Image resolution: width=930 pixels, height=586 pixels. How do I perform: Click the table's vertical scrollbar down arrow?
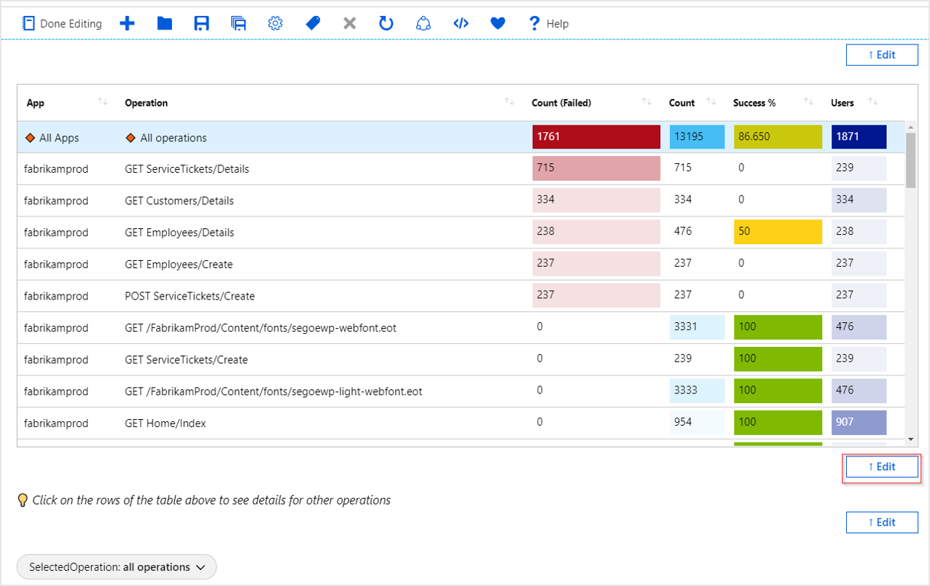910,439
